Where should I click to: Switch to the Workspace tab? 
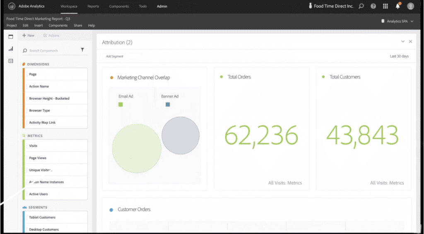(x=69, y=6)
